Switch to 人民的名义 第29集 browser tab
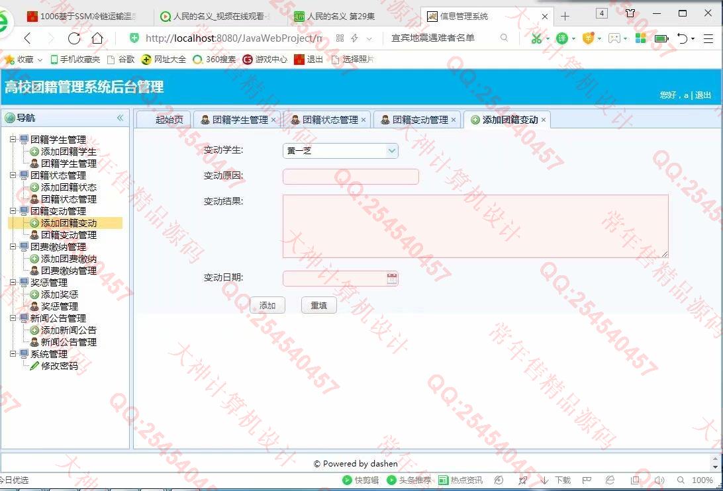Image resolution: width=723 pixels, height=491 pixels. point(341,17)
